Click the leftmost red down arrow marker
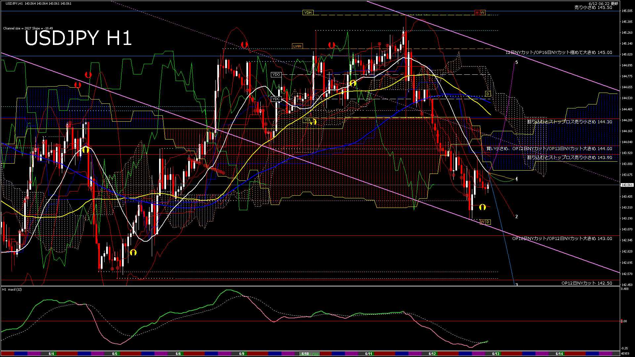Image resolution: width=635 pixels, height=357 pixels. [78, 85]
